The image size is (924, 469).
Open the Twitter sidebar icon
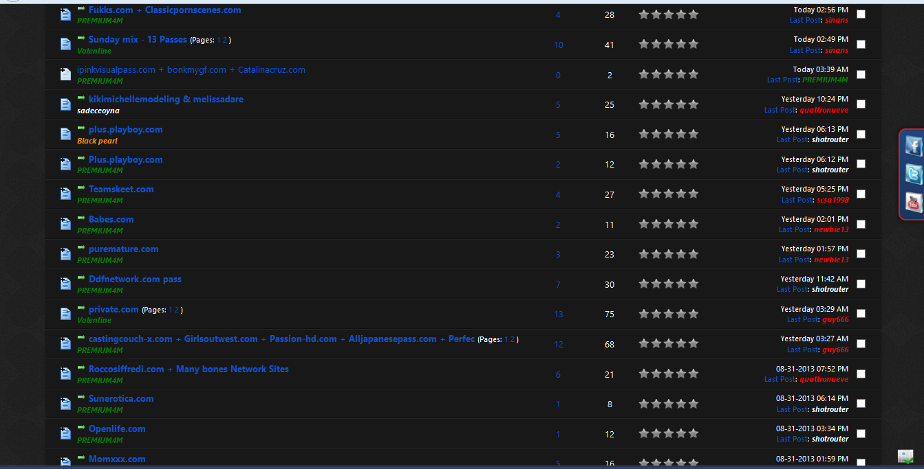coord(913,174)
